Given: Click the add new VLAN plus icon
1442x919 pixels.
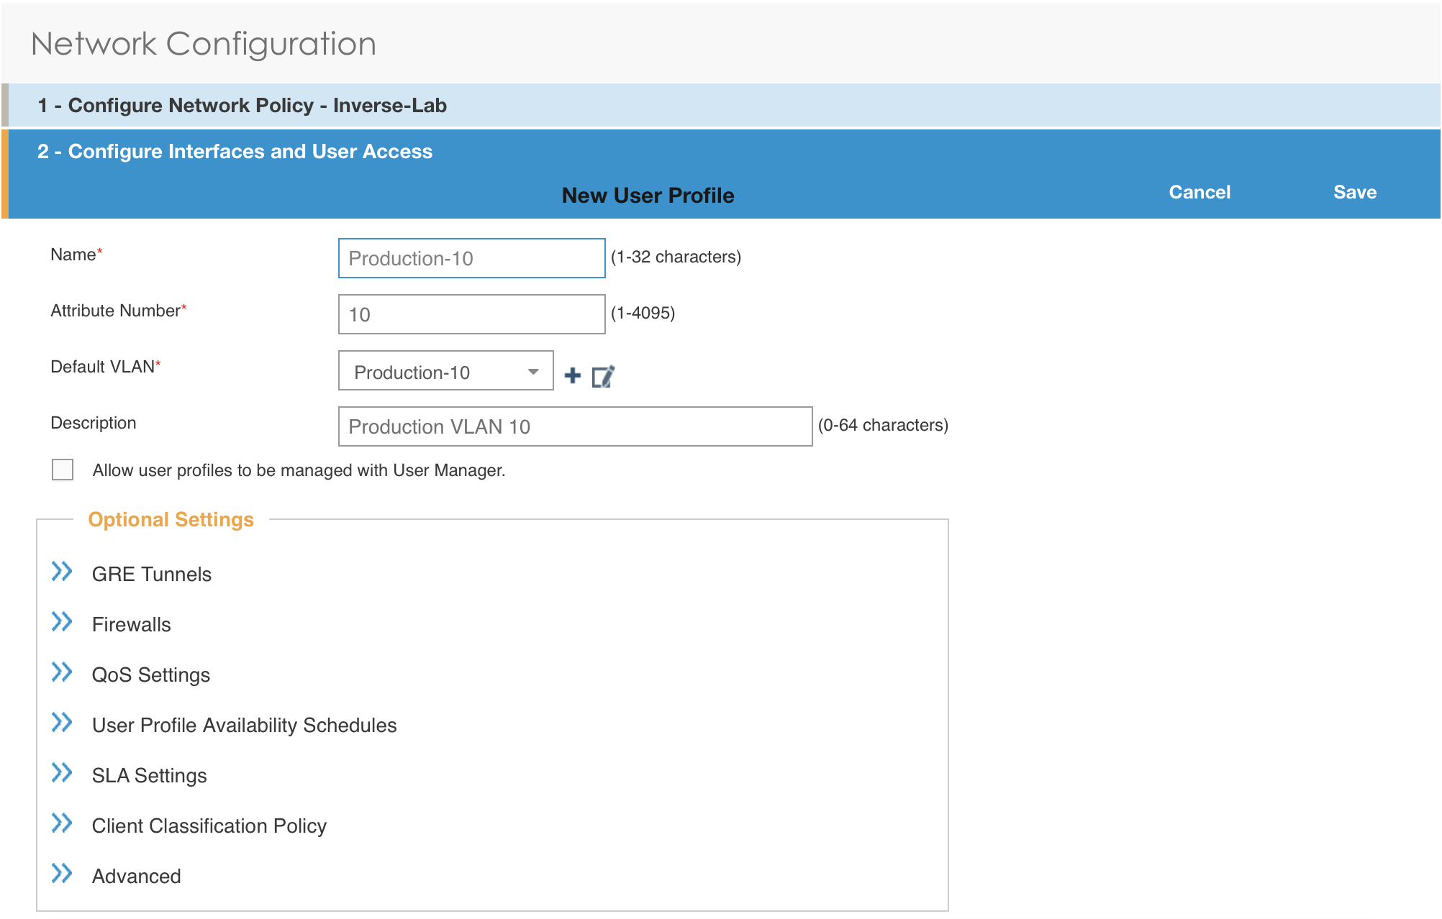Looking at the screenshot, I should (x=572, y=375).
